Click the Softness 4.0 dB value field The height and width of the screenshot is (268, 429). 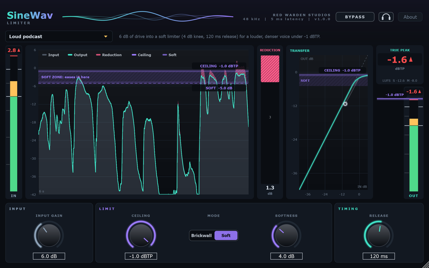point(286,256)
